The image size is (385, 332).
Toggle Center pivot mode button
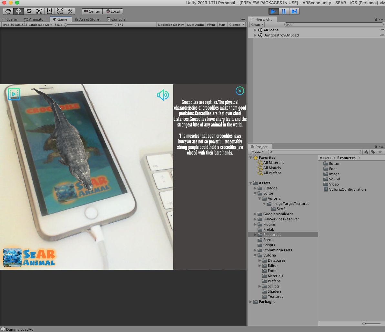(x=92, y=11)
